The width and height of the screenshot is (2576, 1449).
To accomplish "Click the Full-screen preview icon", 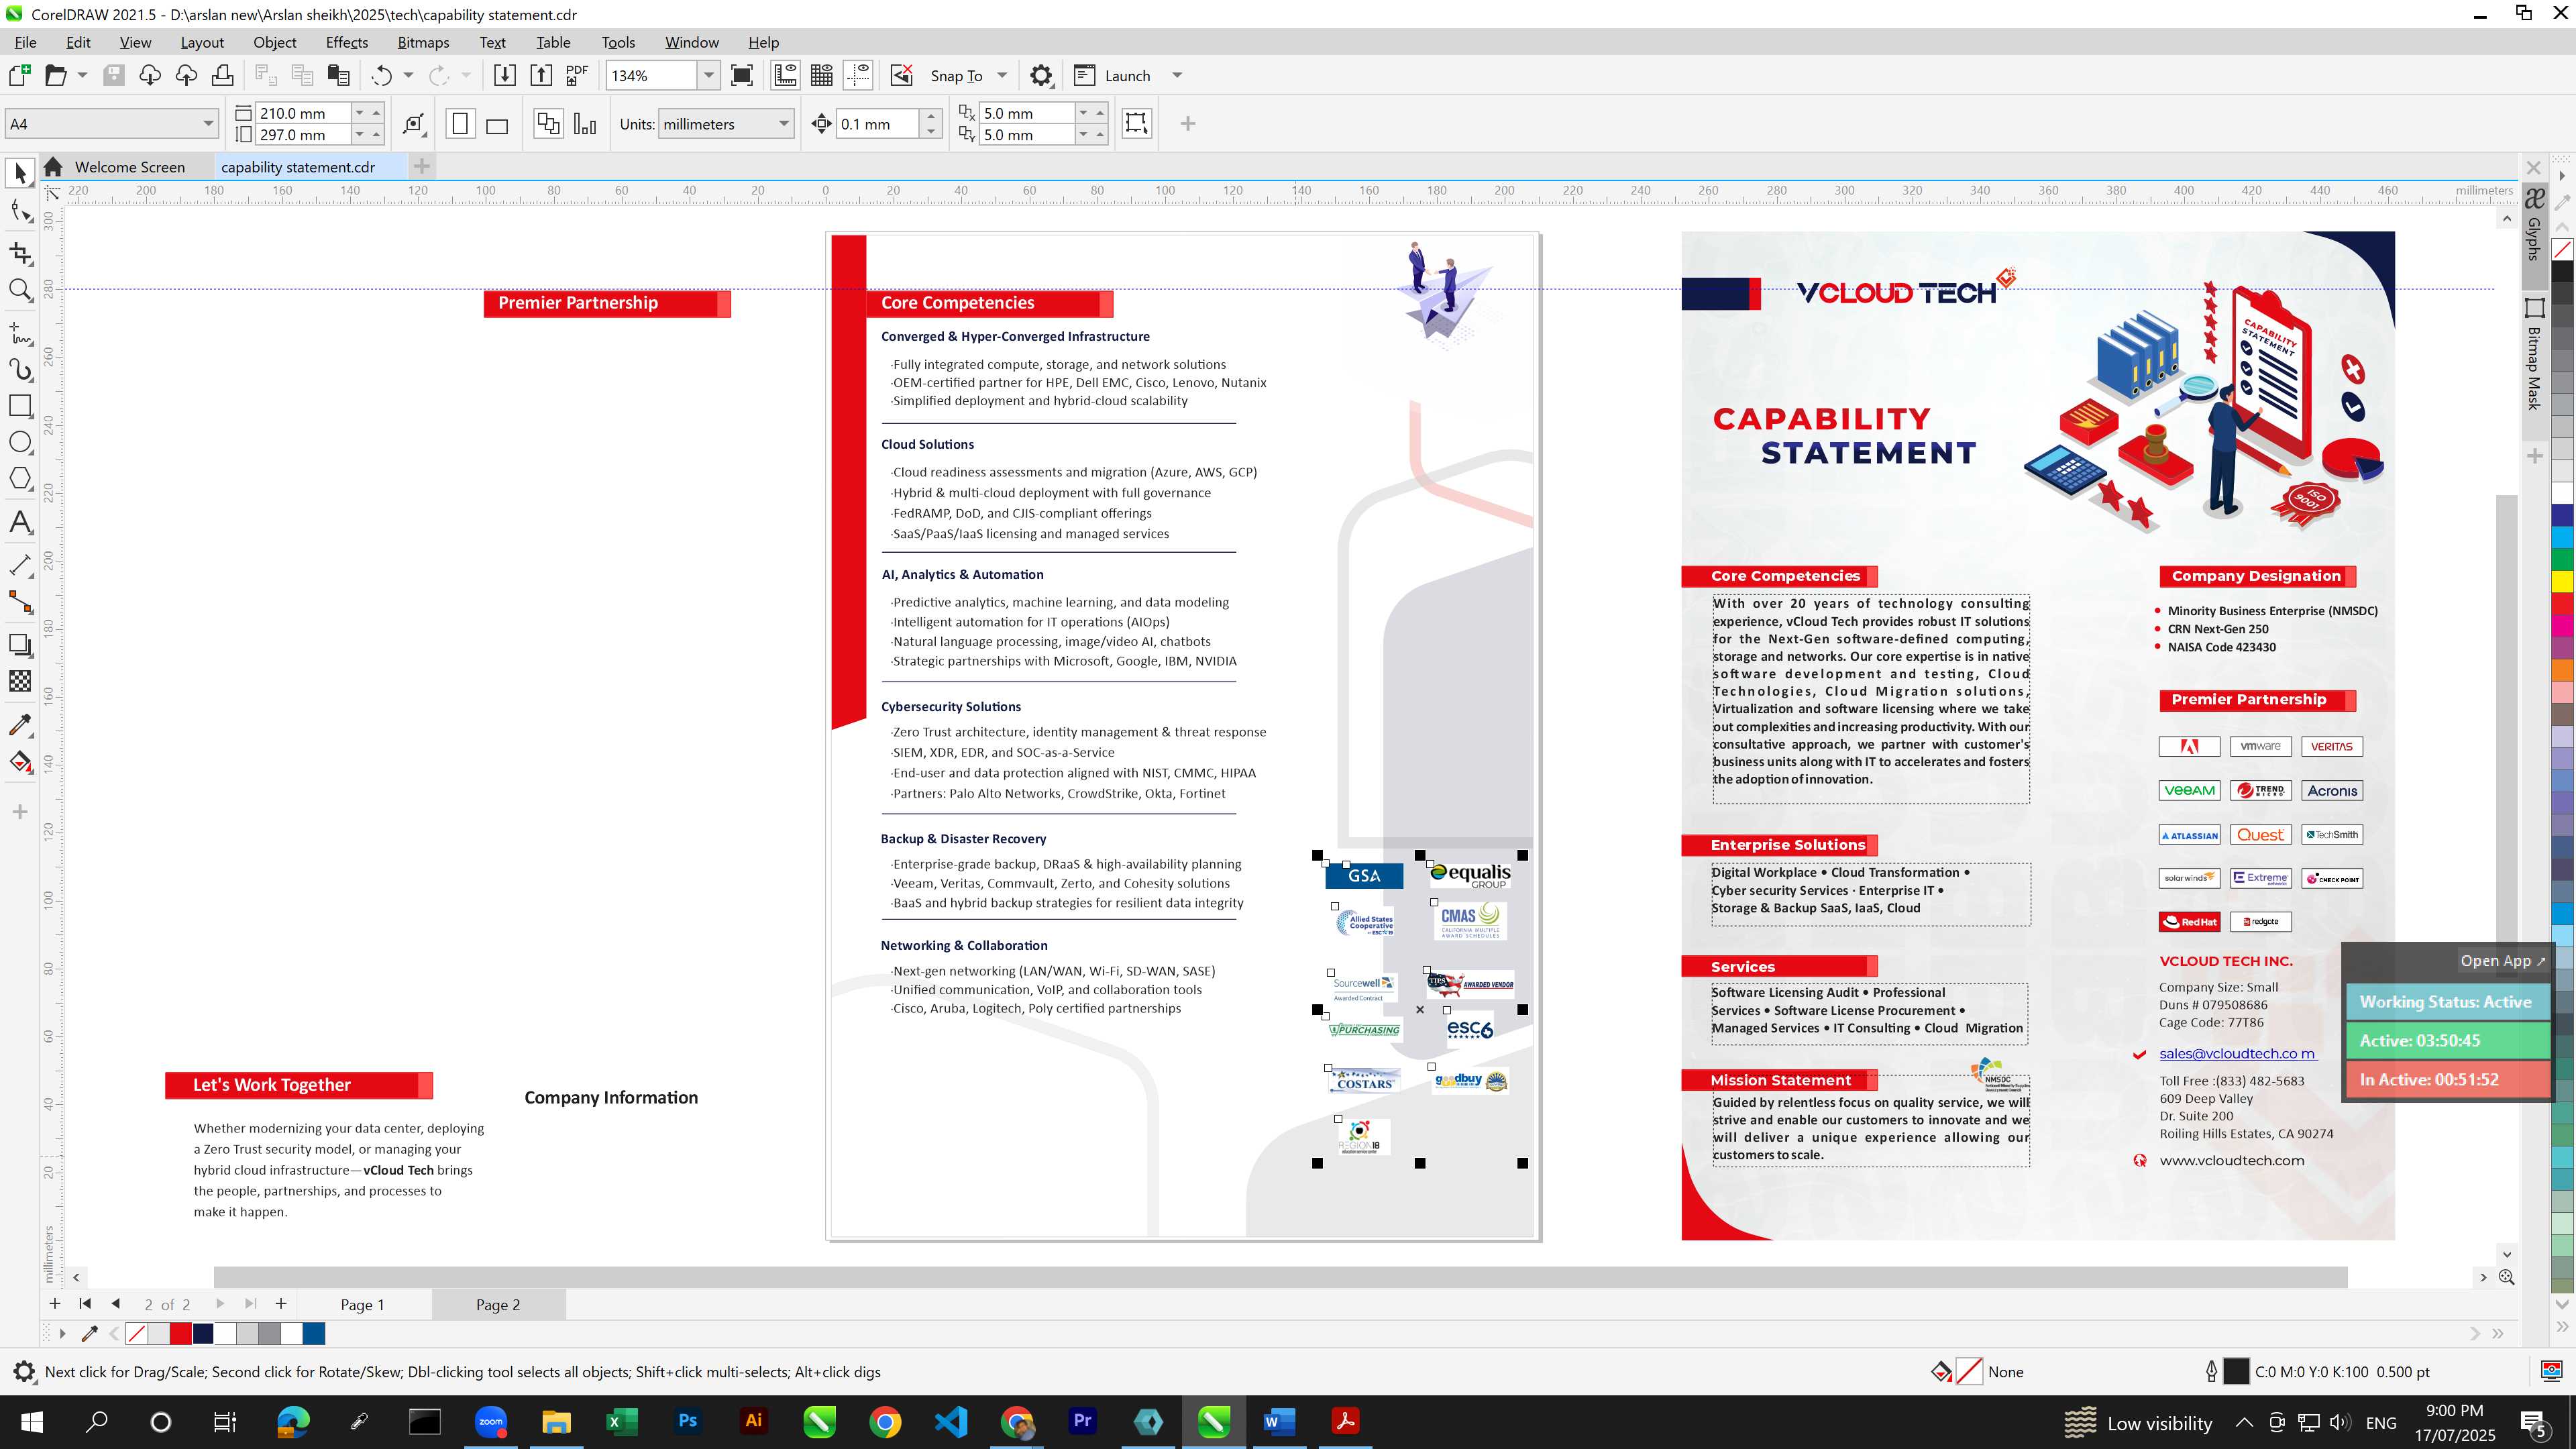I will point(742,75).
